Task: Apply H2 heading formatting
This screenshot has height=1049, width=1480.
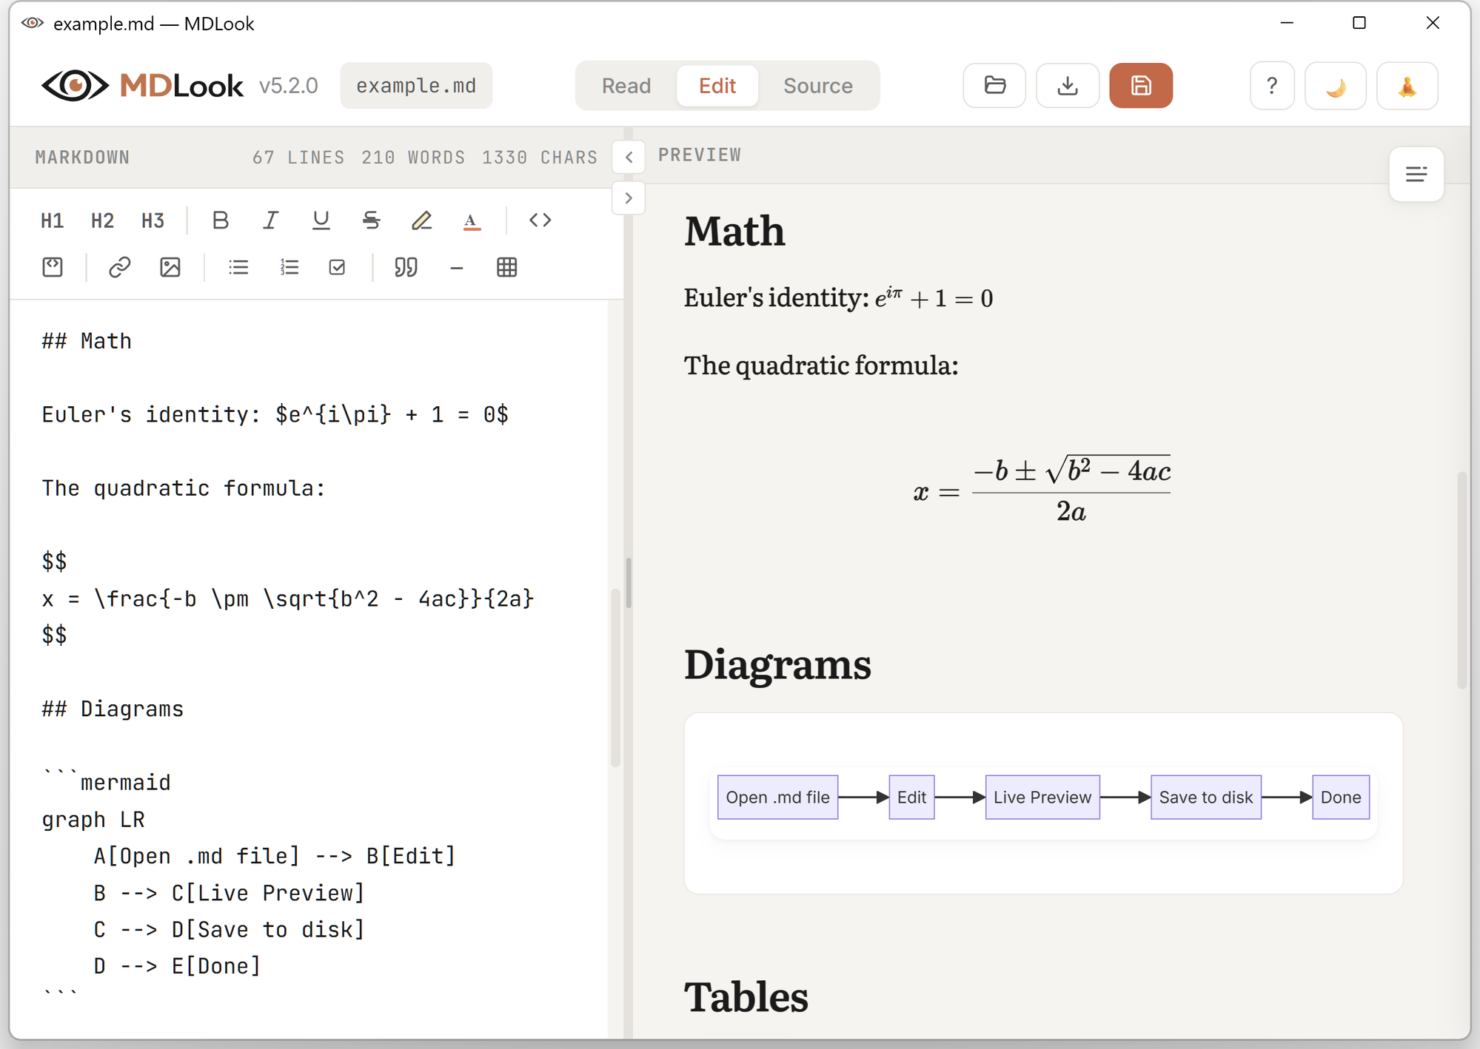Action: point(102,220)
